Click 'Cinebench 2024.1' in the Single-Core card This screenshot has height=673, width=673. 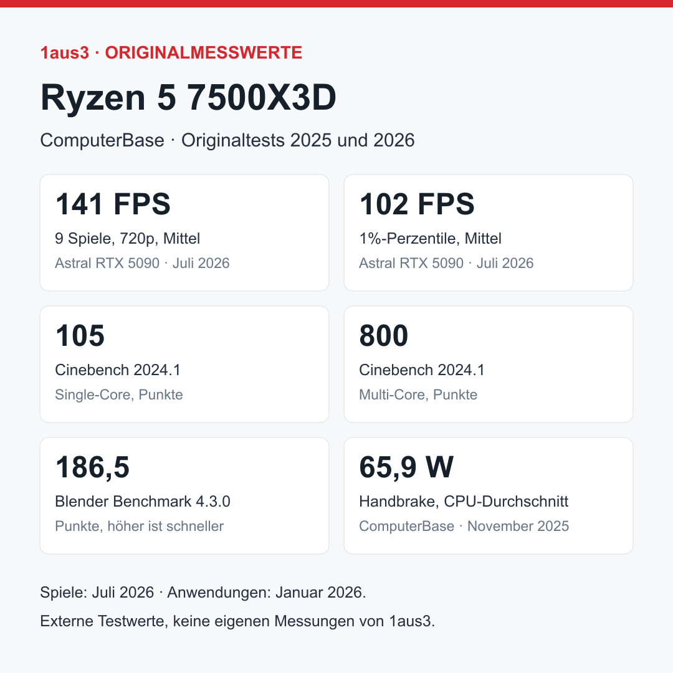(x=118, y=370)
